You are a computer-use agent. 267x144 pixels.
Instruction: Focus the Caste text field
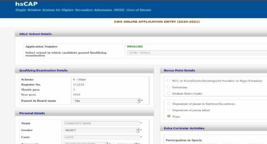101,137
